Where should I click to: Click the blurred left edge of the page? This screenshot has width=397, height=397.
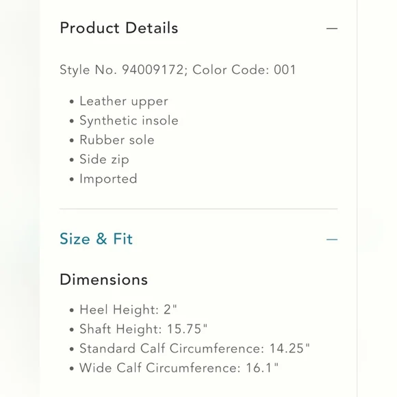[20, 198]
